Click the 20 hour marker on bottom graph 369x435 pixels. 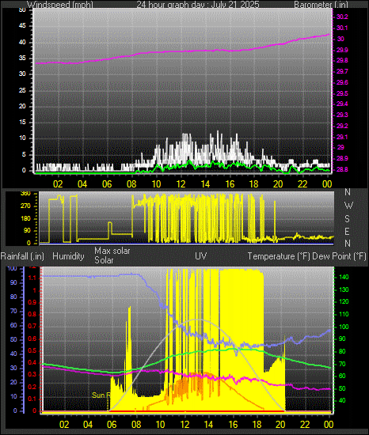click(x=280, y=425)
